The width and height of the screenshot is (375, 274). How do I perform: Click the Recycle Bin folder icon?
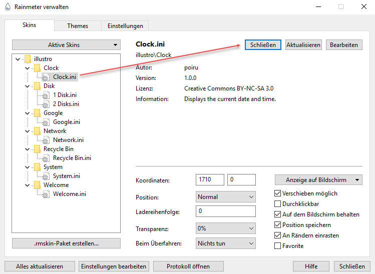[x=38, y=149]
